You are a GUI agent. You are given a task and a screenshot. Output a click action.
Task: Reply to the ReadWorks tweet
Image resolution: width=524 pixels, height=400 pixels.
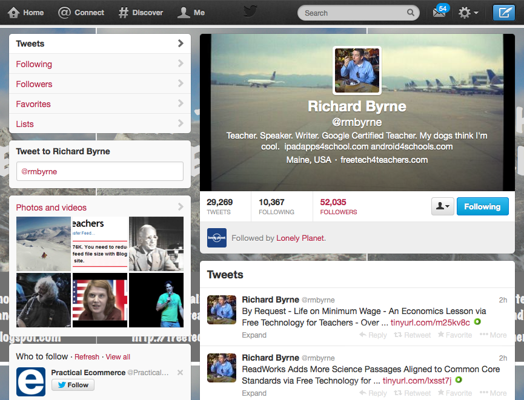tap(373, 393)
